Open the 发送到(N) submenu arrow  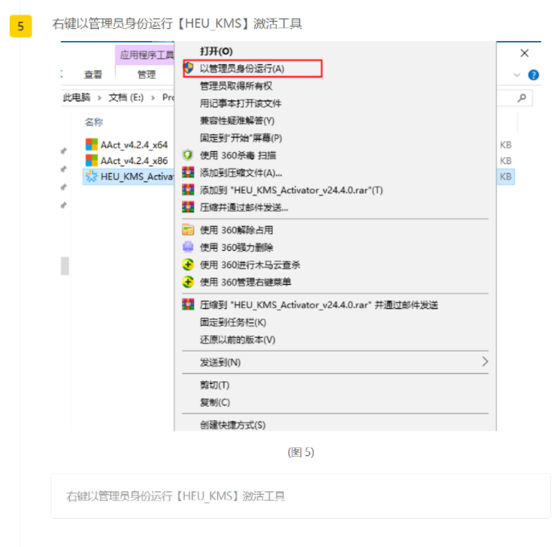click(485, 361)
